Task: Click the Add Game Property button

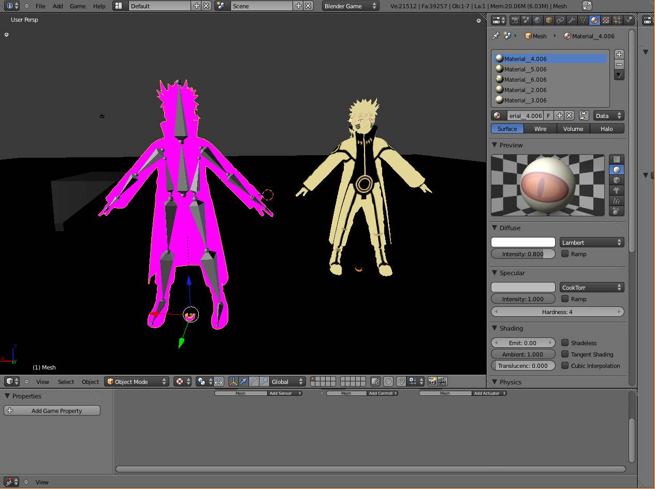Action: pos(52,411)
